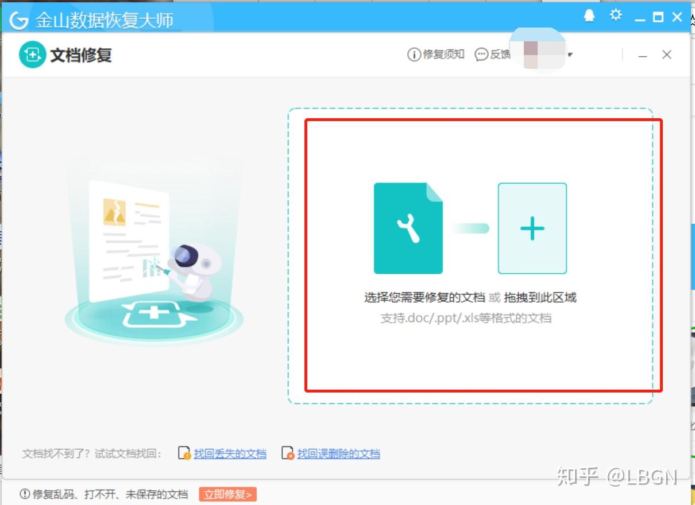The image size is (695, 505).
Task: Minimize the 文档修复 dialog
Action: point(643,55)
